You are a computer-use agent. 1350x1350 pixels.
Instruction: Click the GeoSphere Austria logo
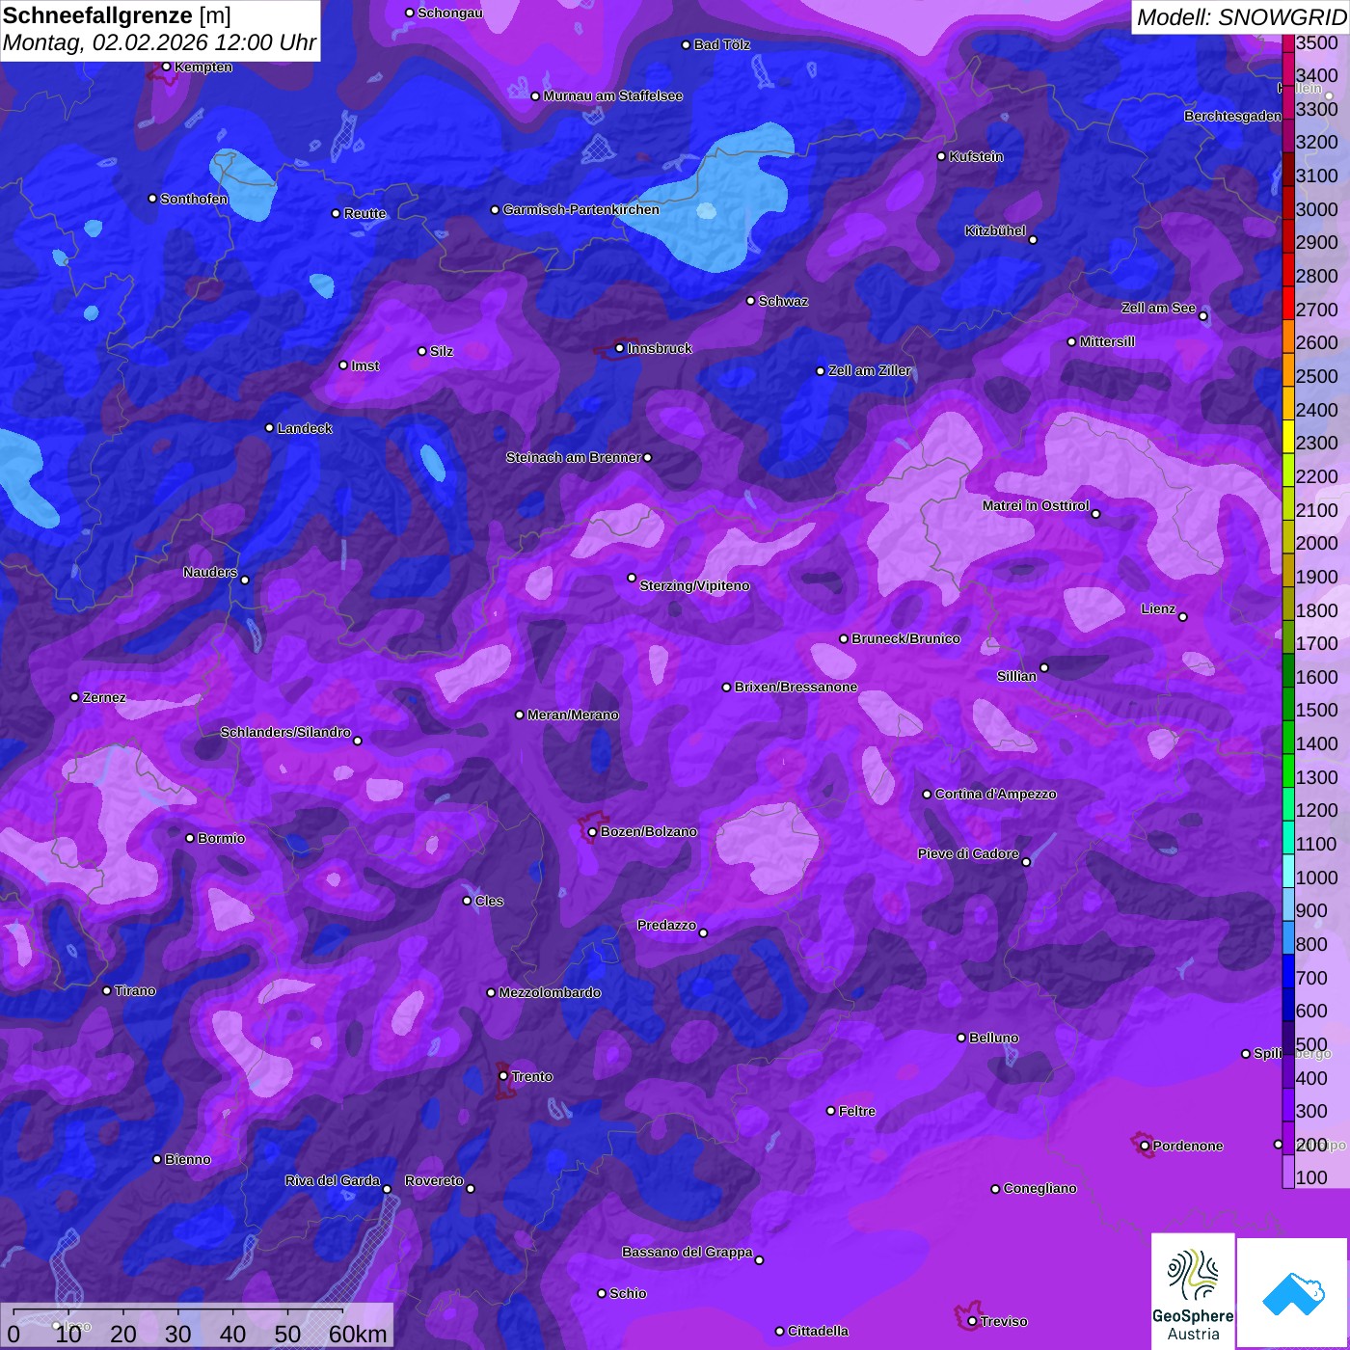1193,1291
